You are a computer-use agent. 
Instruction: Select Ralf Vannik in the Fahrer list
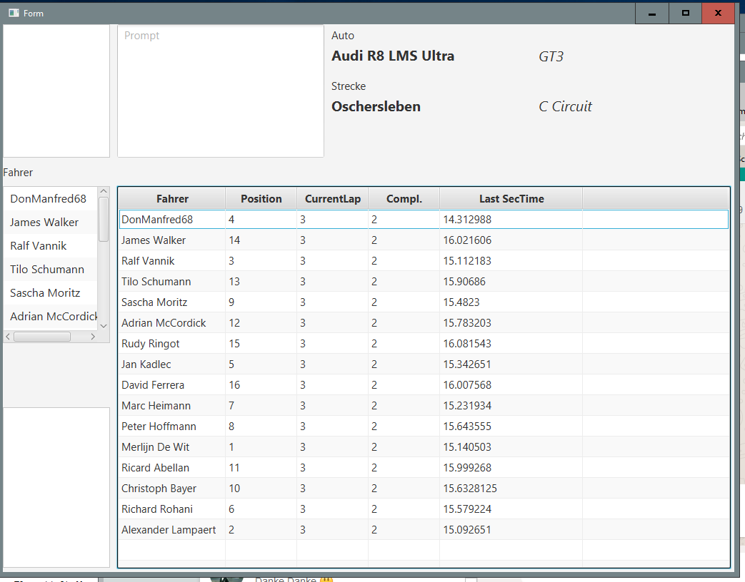pos(39,246)
